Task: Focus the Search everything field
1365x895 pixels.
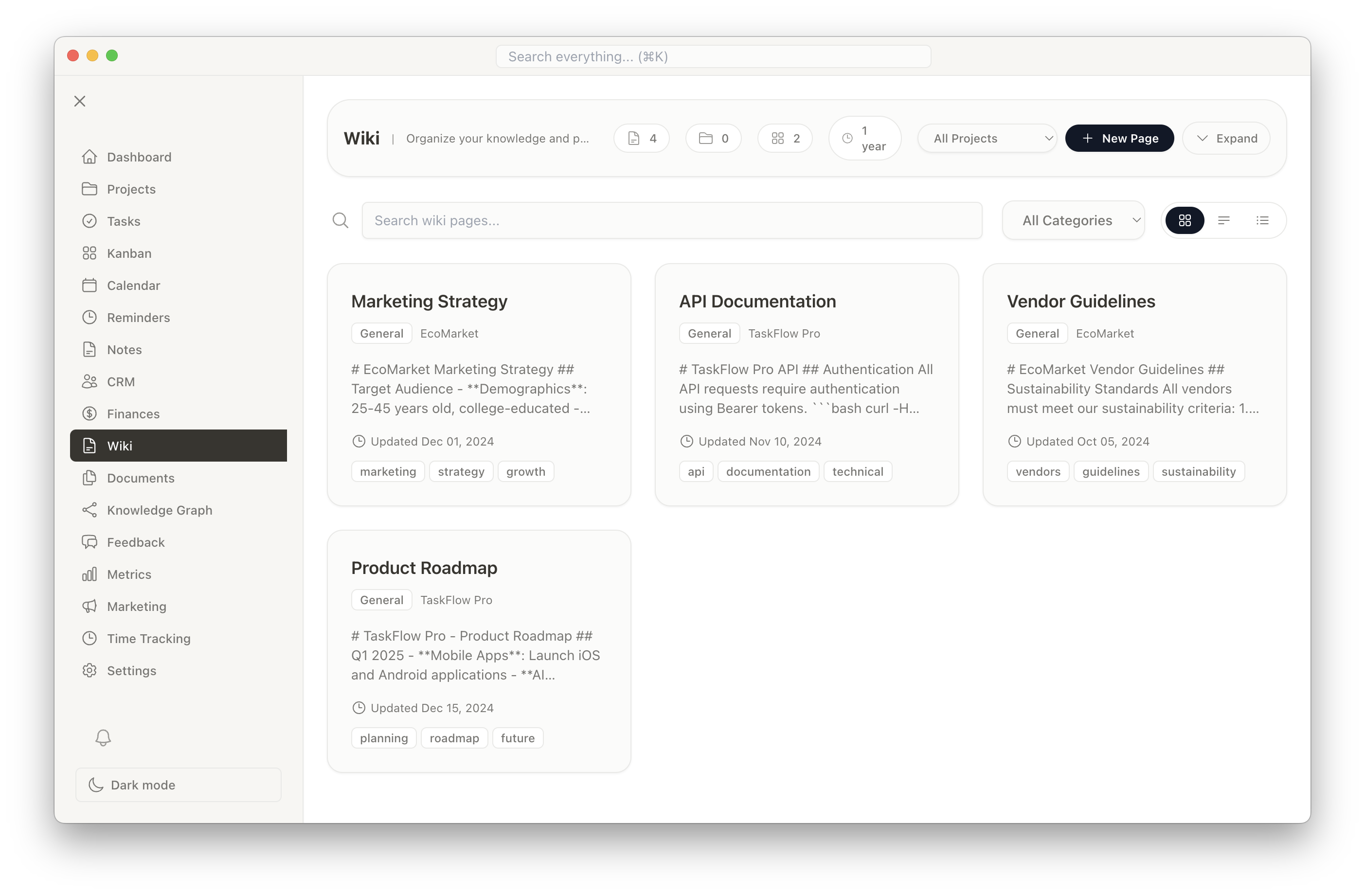Action: click(713, 56)
